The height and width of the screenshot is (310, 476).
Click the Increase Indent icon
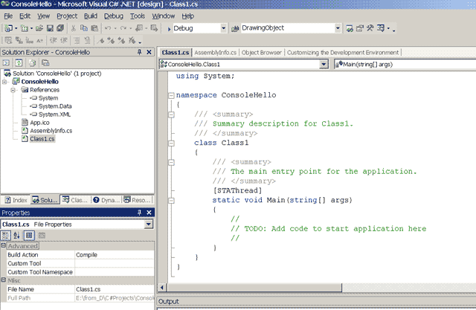coord(64,40)
